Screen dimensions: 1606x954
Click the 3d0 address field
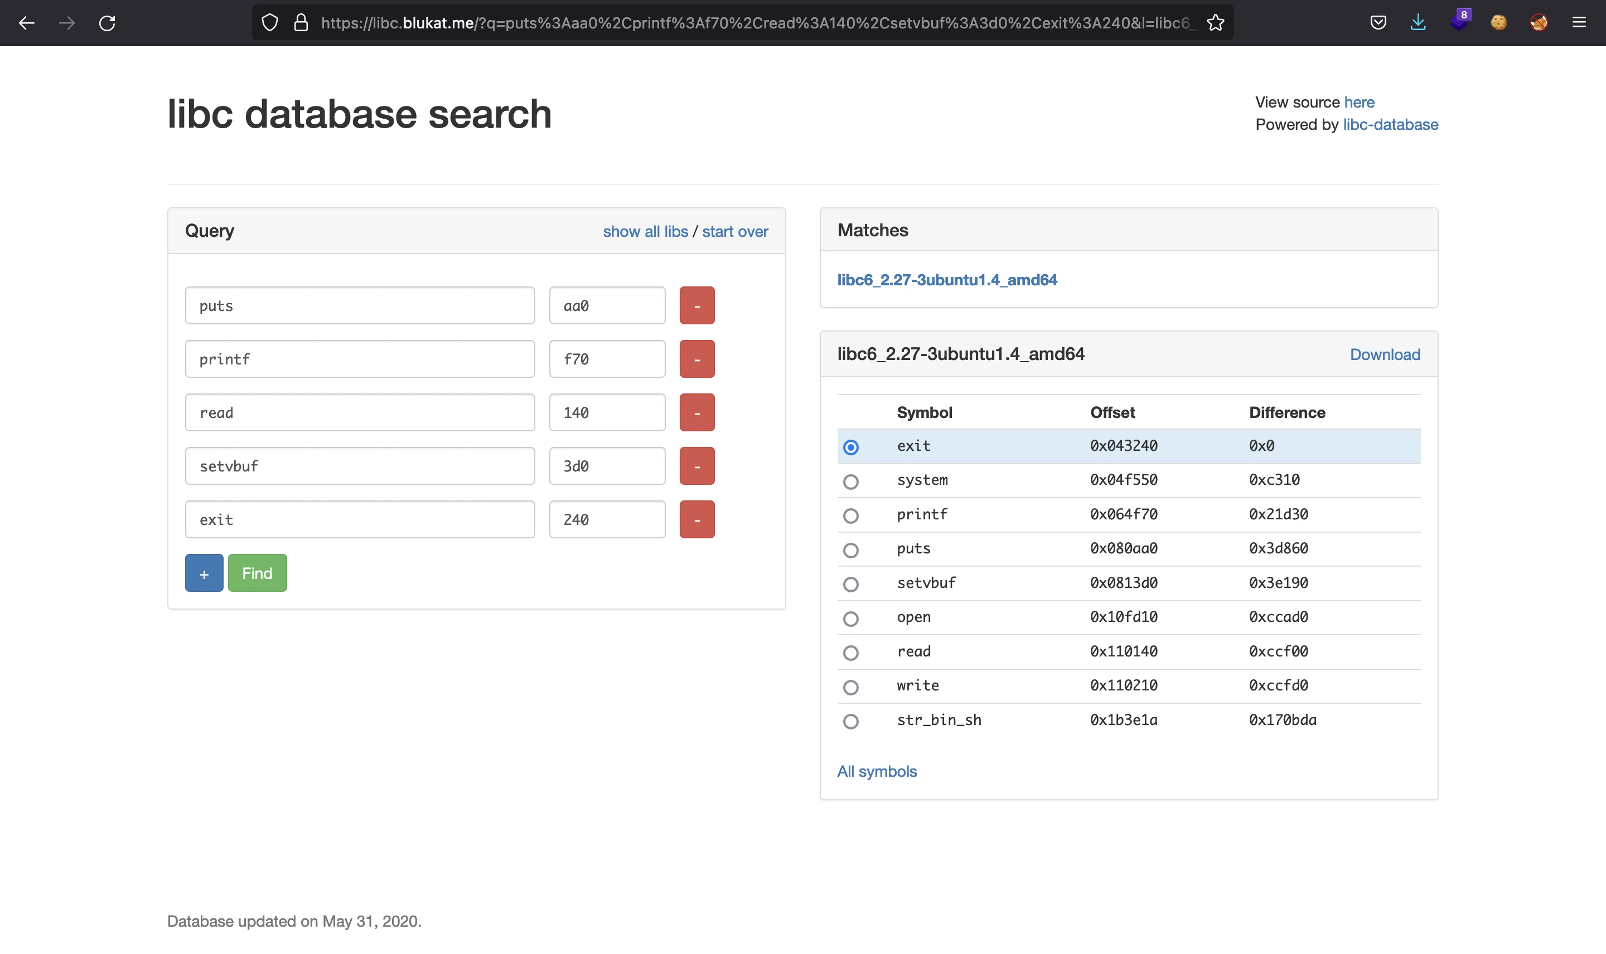[x=607, y=465]
